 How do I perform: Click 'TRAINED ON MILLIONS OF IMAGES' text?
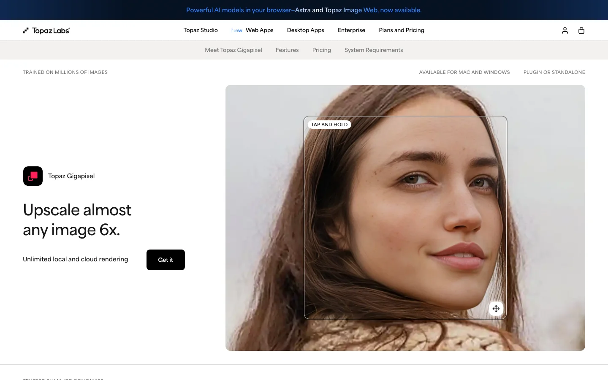point(65,72)
